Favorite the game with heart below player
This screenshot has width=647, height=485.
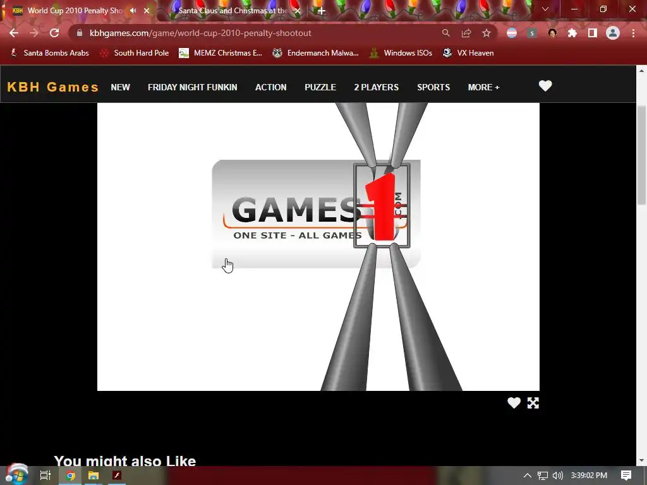pos(514,403)
